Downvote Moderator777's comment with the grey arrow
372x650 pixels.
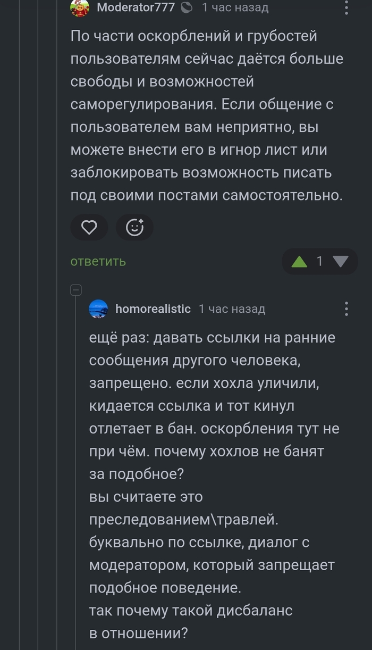tap(340, 261)
